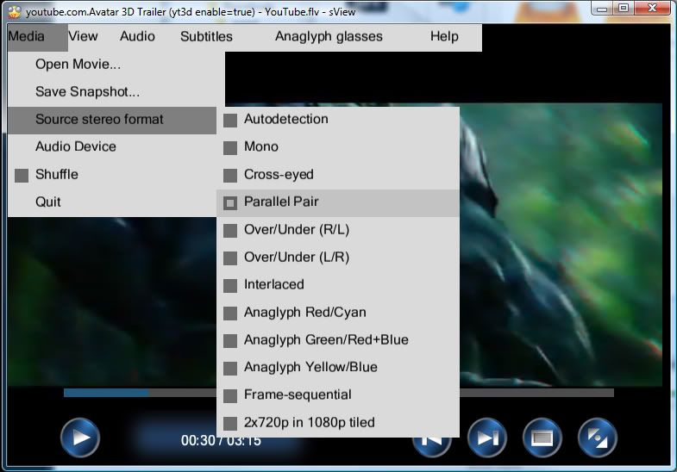
Task: Select Quit from Media menu
Action: [x=112, y=202]
